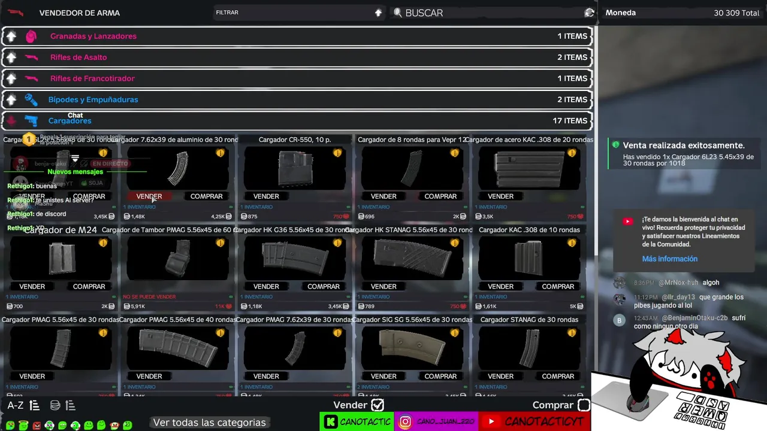Viewport: 767px width, 431px height.
Task: Expand Granadas y Lanzadores category arrow
Action: (x=11, y=37)
